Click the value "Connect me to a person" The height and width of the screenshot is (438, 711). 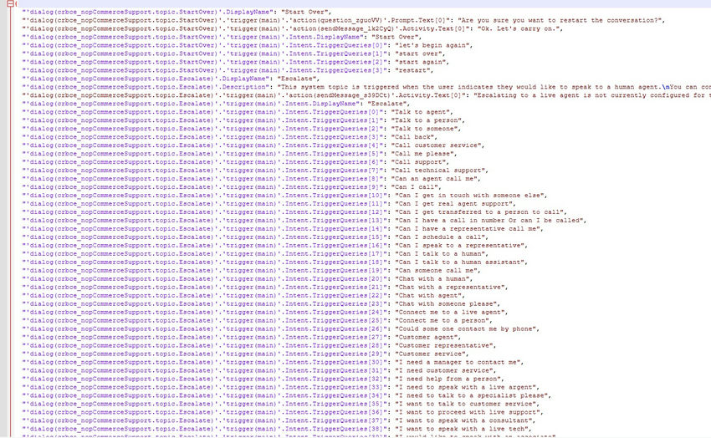(443, 321)
